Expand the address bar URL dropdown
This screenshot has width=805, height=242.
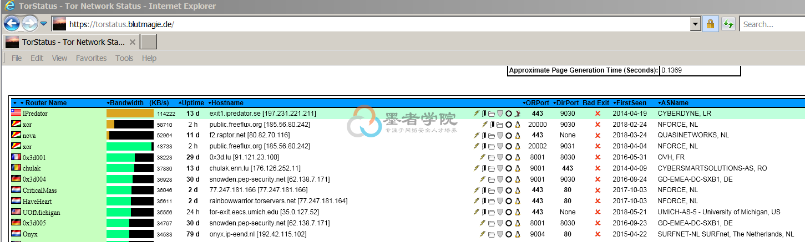click(x=695, y=24)
